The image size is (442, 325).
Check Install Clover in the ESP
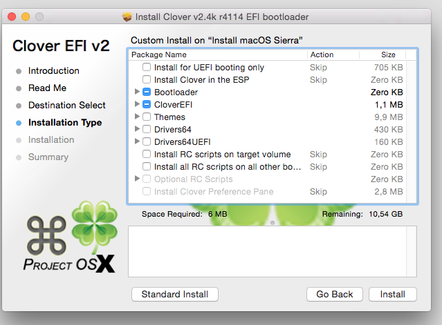click(x=147, y=79)
